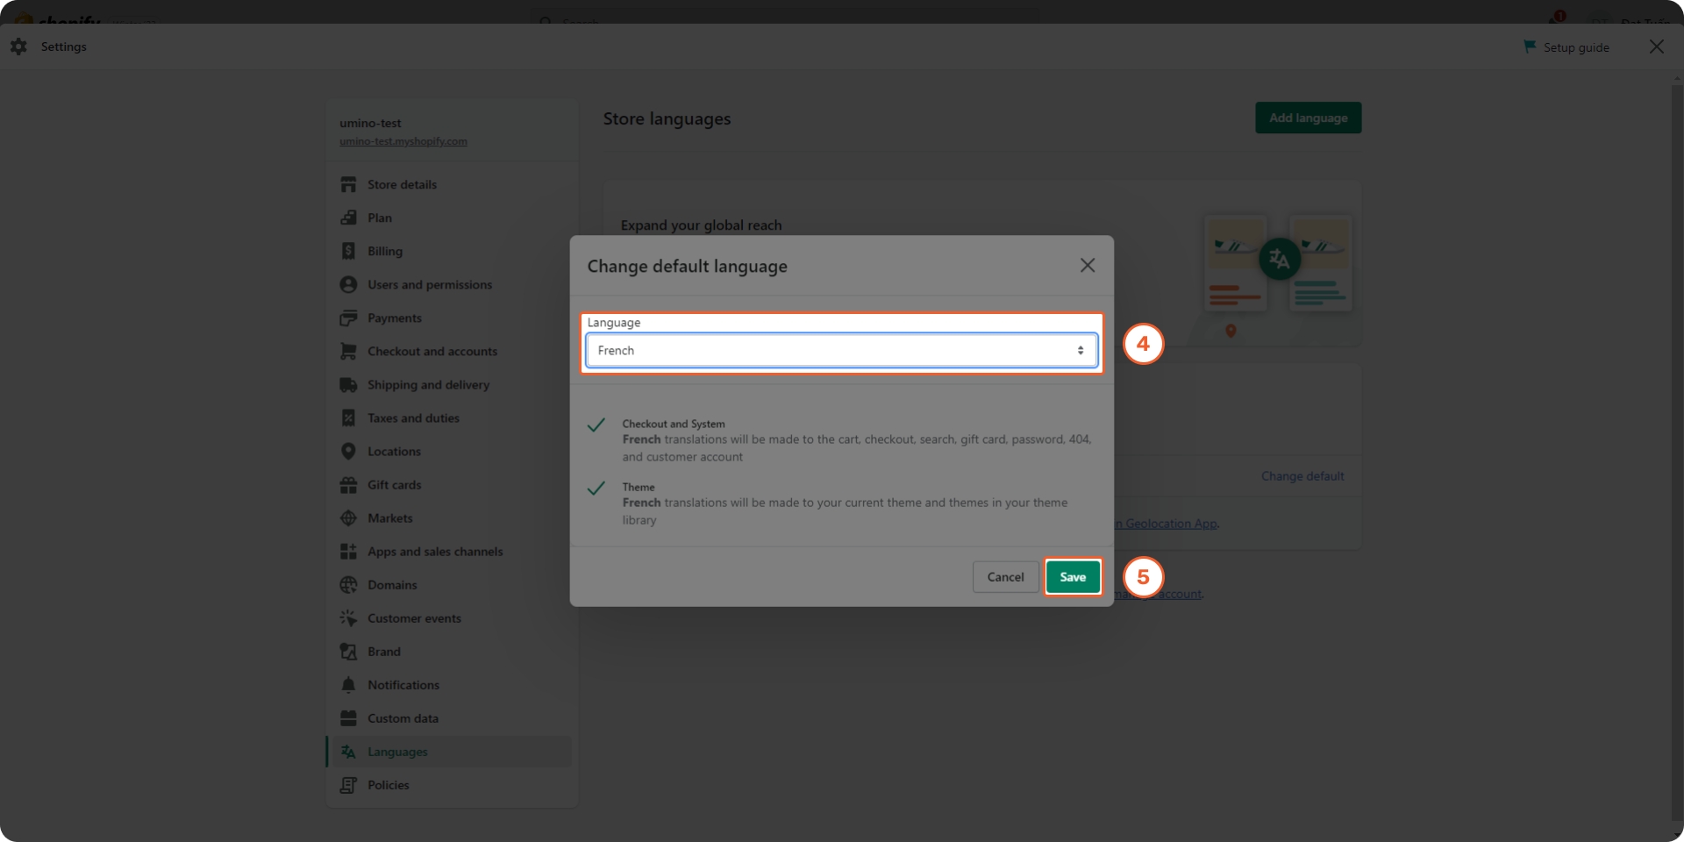Image resolution: width=1684 pixels, height=842 pixels.
Task: Open the Language dropdown showing French
Action: pos(841,351)
